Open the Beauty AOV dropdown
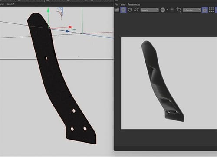This screenshot has height=157, width=217. [150, 10]
